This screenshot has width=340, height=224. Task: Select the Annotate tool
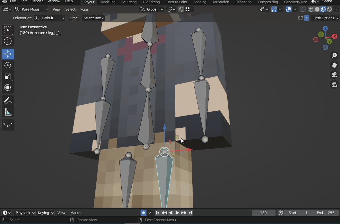point(8,100)
